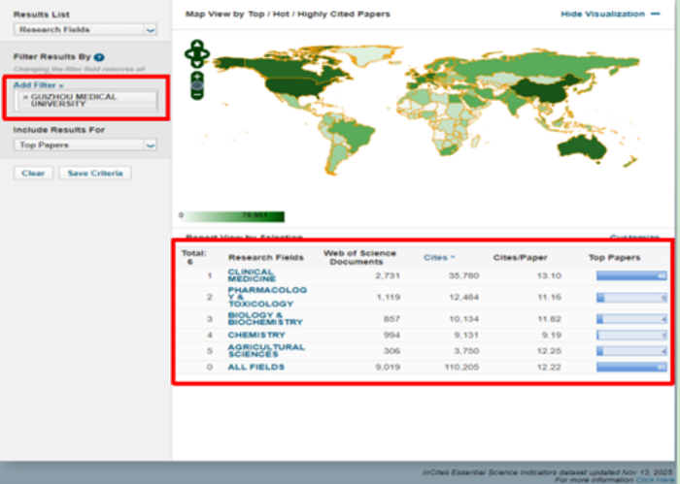Click the map zoom in plus button

(x=197, y=76)
